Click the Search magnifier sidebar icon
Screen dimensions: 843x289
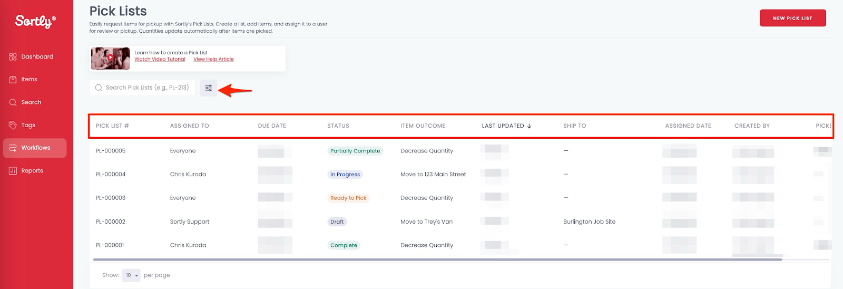click(13, 102)
